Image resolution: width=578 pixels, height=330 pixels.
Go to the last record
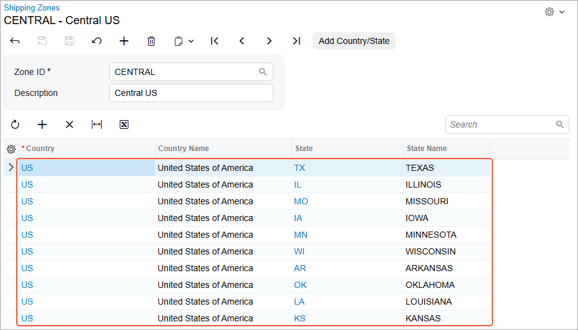coord(296,41)
